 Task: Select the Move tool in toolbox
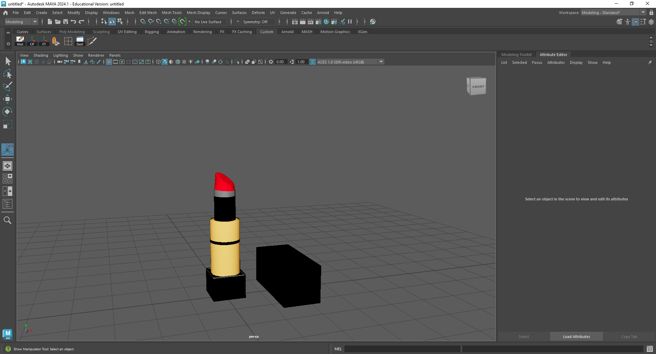[8, 99]
